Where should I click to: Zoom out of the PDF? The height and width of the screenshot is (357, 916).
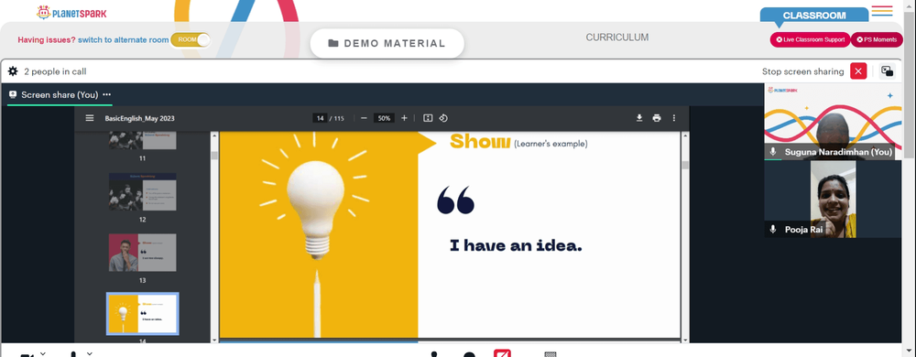(x=364, y=118)
